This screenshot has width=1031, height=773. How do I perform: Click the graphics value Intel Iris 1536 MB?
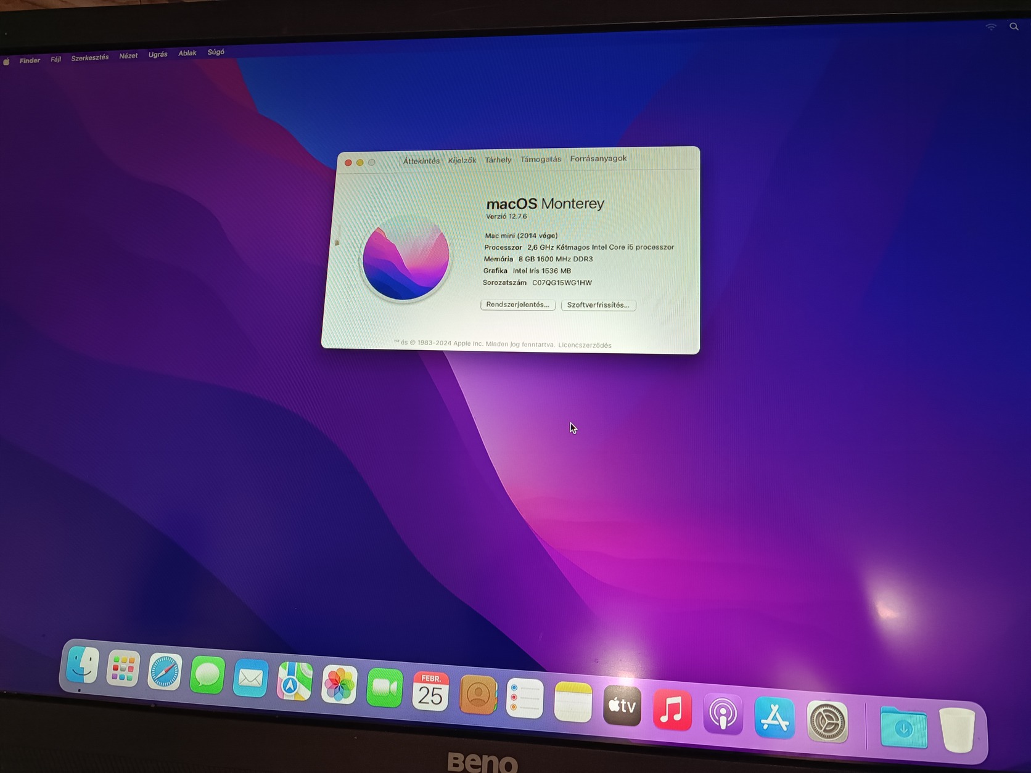coord(542,271)
